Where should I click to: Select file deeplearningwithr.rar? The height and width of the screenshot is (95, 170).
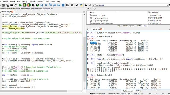tap(100, 18)
